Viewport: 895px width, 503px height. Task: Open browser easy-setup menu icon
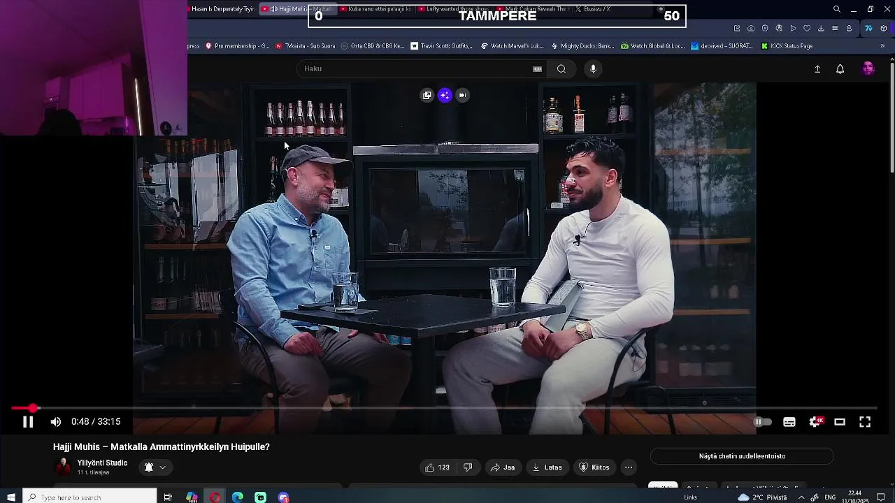click(835, 29)
